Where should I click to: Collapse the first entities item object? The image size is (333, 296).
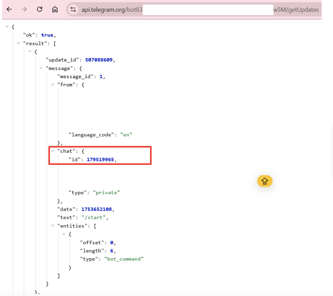click(x=64, y=234)
